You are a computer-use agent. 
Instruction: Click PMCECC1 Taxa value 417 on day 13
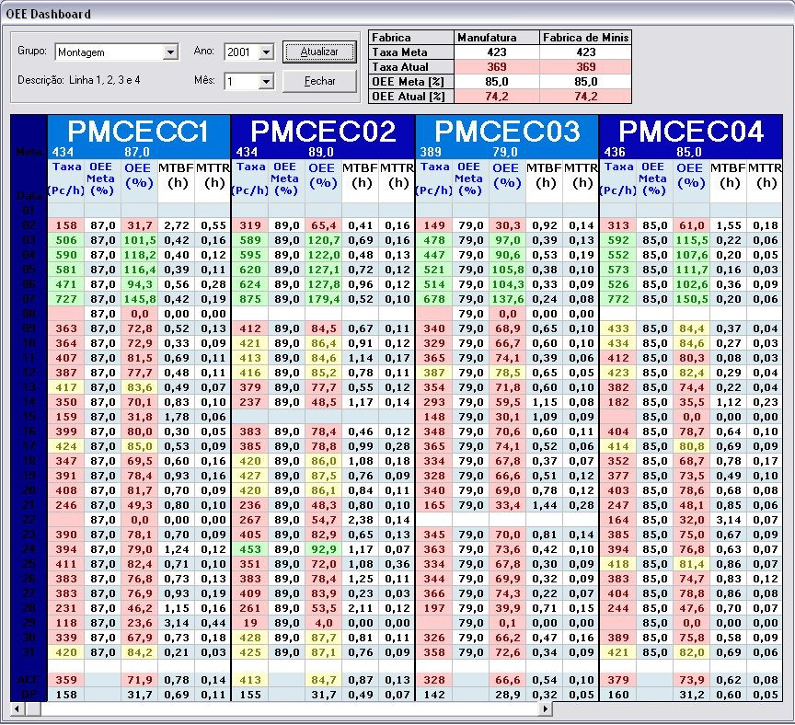pos(66,387)
